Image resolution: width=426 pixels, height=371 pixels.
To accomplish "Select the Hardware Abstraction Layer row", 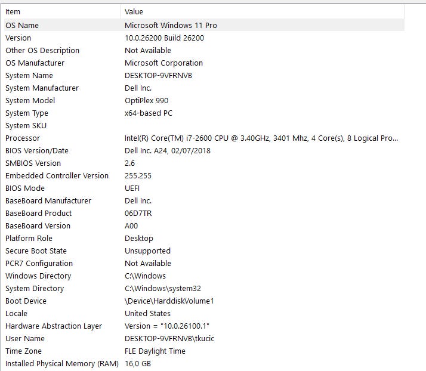I will 204,326.
